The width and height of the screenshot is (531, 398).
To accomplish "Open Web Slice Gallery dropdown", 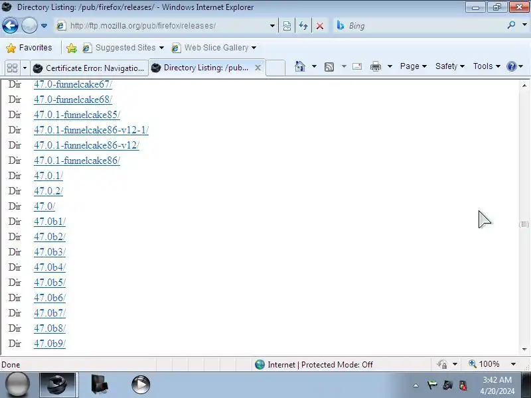I will point(214,48).
